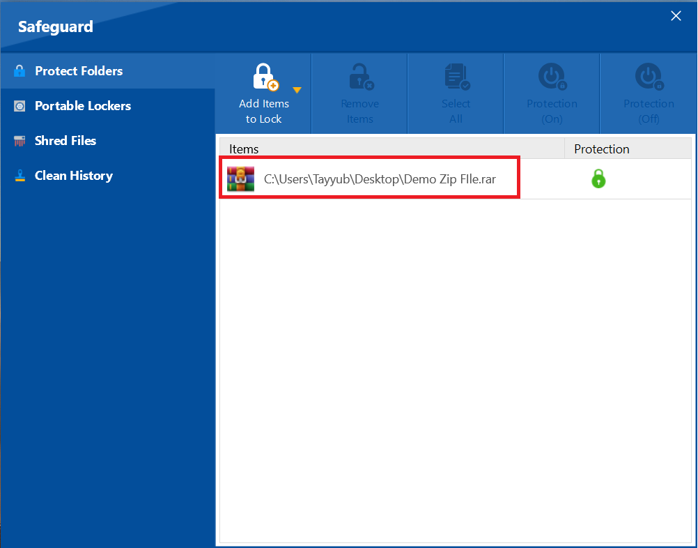Click the Add Items to Lock padlock icon

tap(265, 77)
